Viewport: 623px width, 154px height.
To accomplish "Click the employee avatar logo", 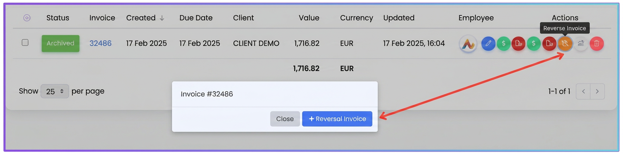I will coord(468,44).
